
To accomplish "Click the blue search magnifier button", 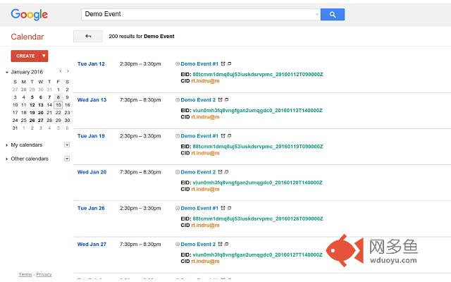I will pyautogui.click(x=332, y=14).
